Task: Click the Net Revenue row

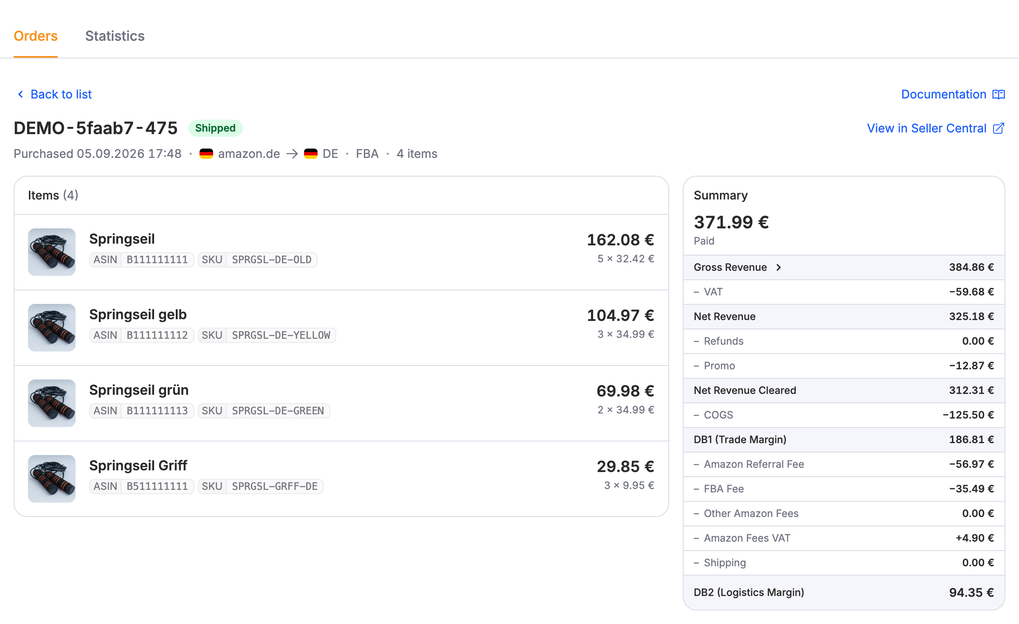Action: pyautogui.click(x=844, y=317)
